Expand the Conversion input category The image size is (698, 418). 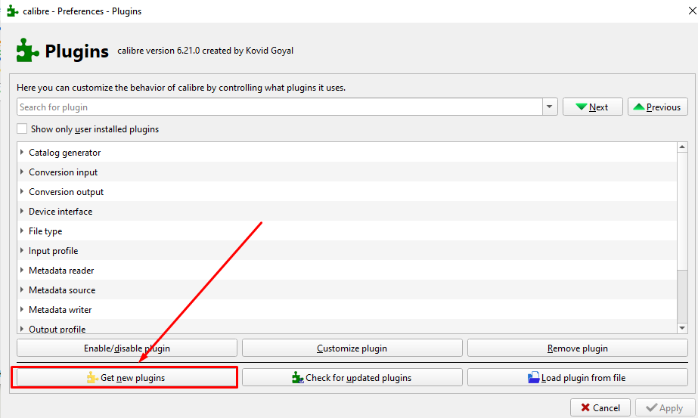pyautogui.click(x=22, y=172)
